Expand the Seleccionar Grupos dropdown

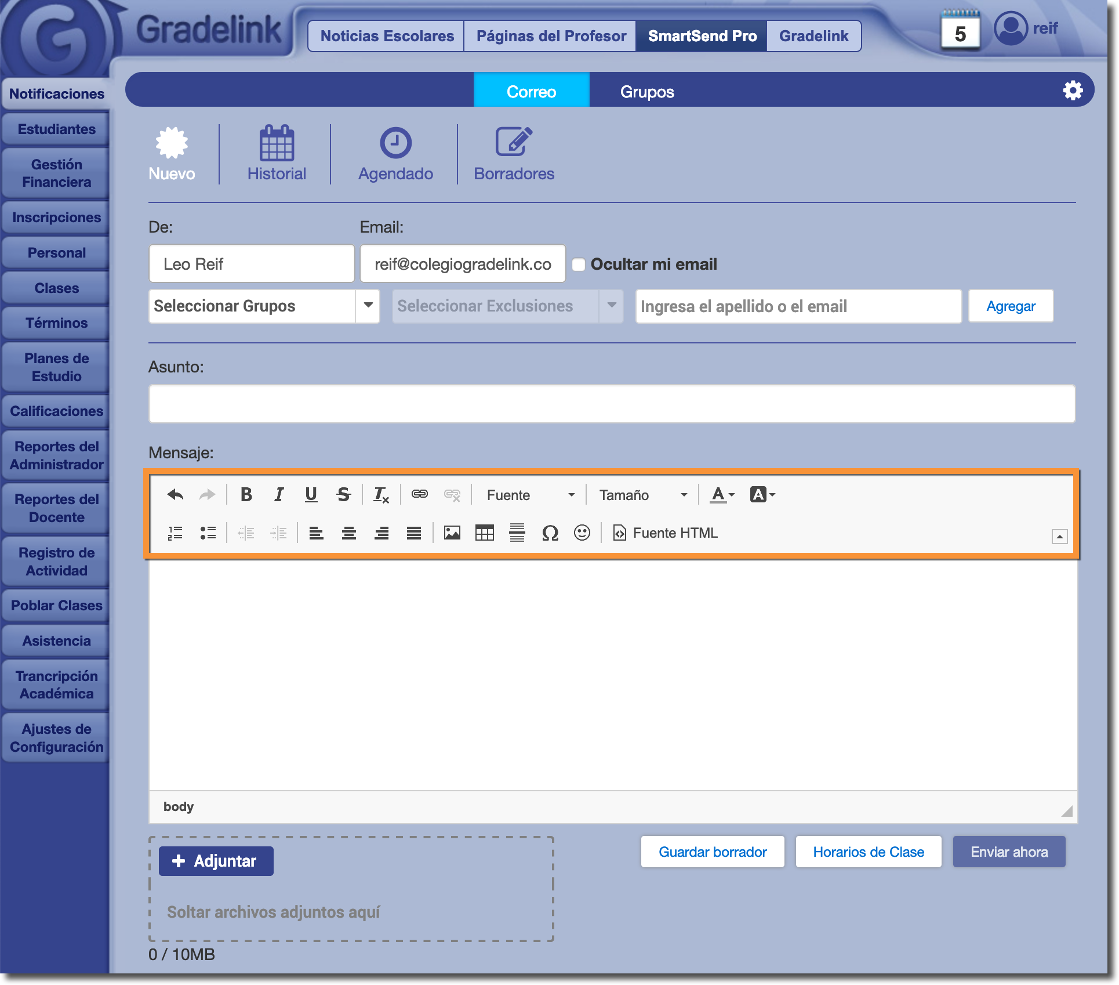point(368,306)
